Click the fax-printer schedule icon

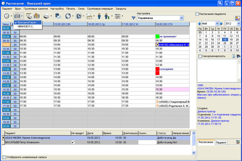click(29, 16)
